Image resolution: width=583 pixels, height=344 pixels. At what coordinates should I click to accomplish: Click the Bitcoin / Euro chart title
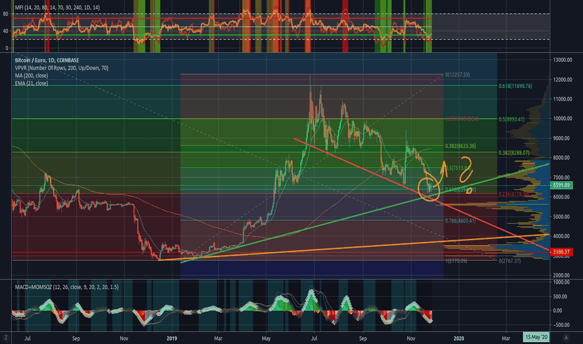coord(47,60)
